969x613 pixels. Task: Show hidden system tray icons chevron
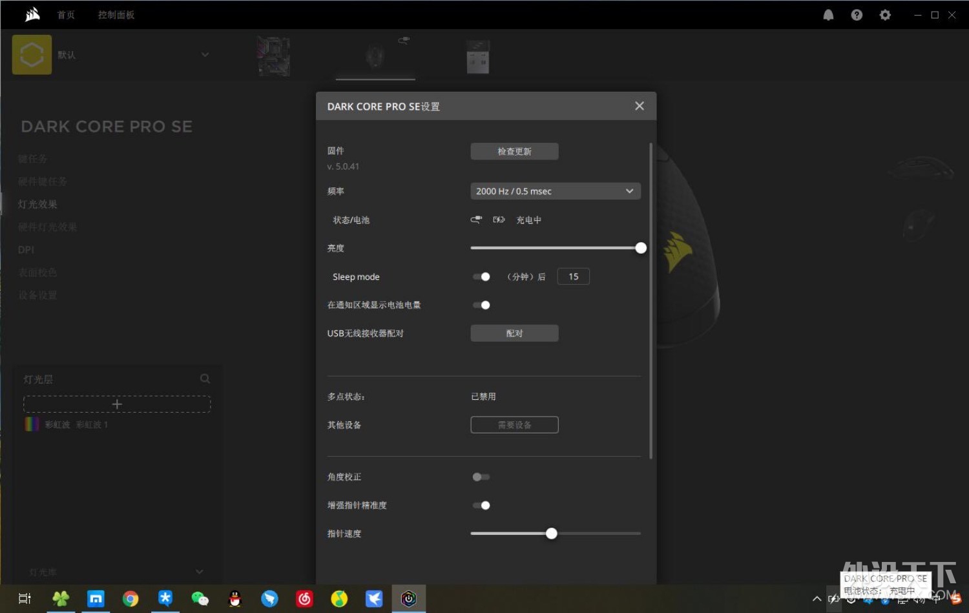(x=817, y=599)
